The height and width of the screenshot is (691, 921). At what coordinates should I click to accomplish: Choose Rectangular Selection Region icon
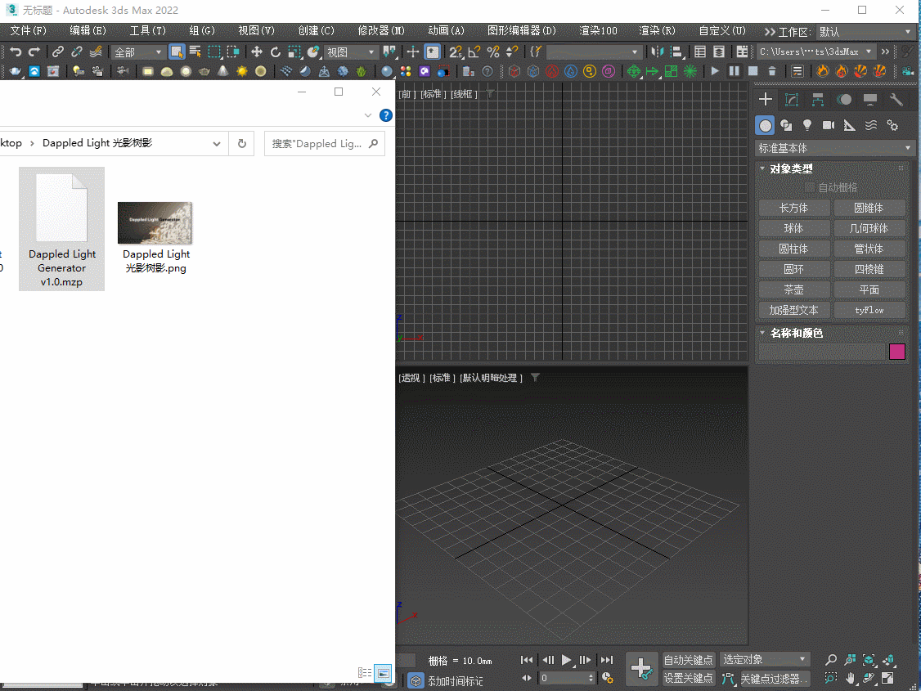214,52
